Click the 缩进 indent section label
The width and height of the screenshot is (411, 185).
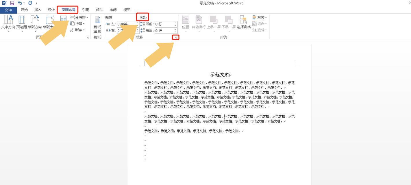tap(109, 18)
